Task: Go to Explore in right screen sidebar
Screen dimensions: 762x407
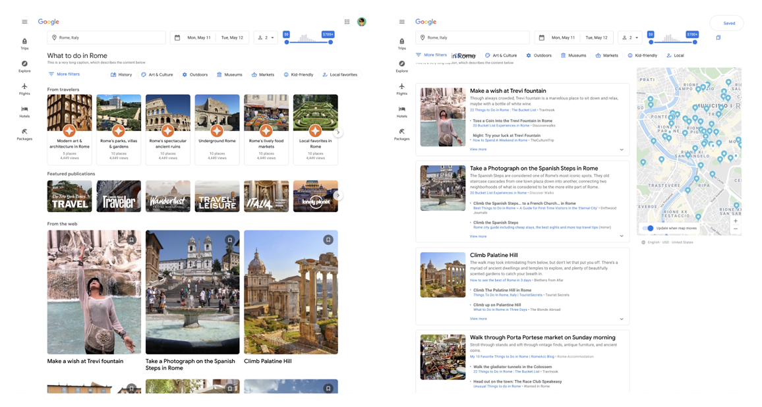Action: tap(402, 67)
